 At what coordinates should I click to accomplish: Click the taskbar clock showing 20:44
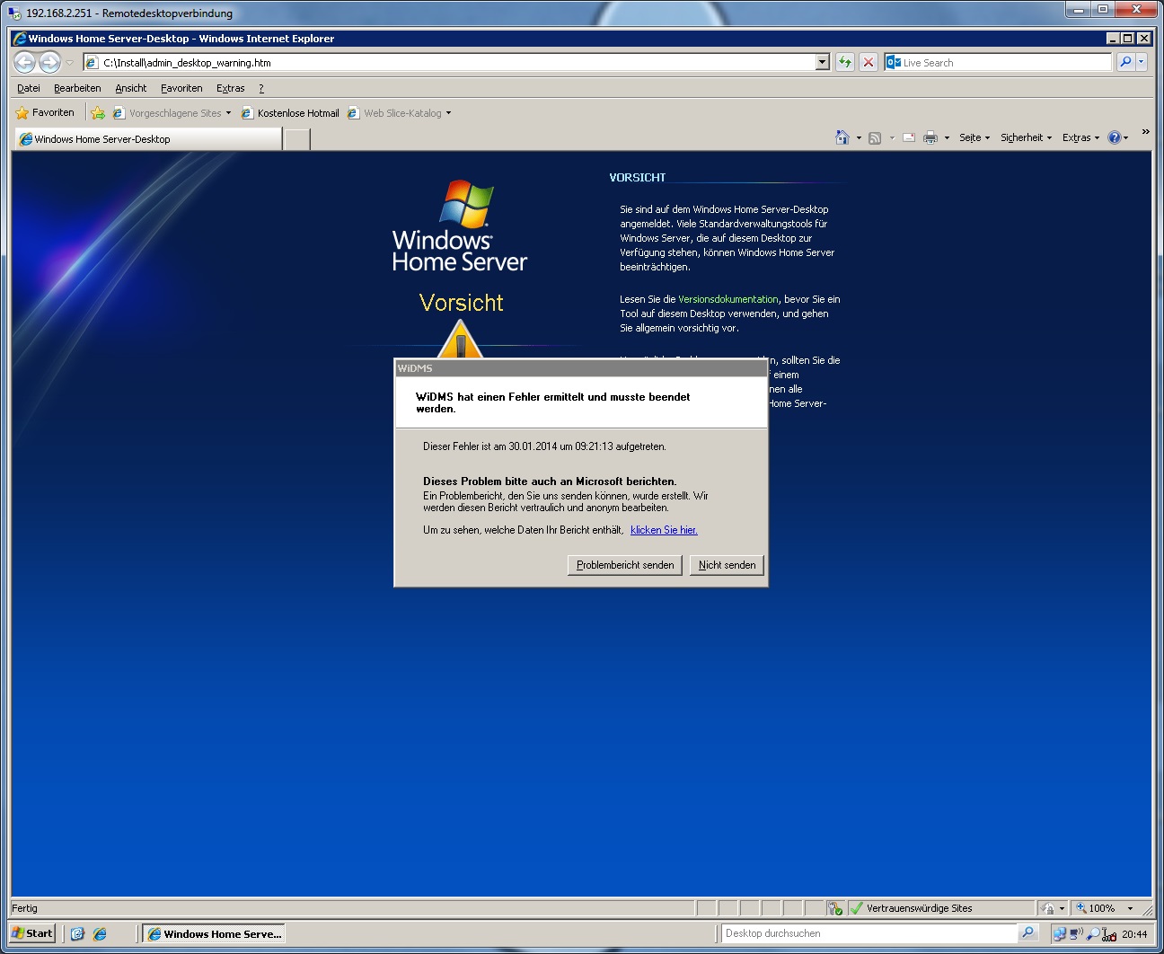(x=1134, y=934)
